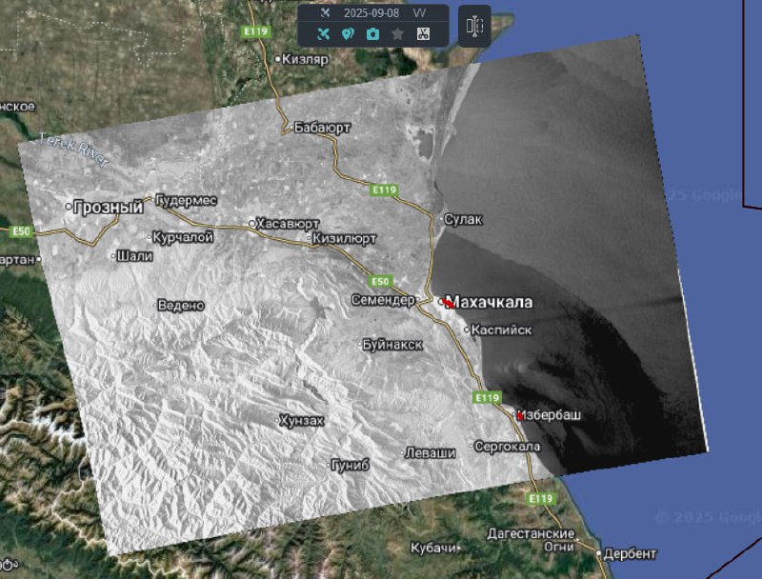Click the location pins icon
This screenshot has width=762, height=579.
(348, 34)
